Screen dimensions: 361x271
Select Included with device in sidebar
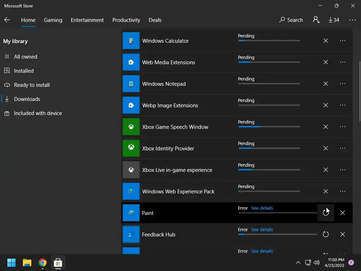(33, 113)
